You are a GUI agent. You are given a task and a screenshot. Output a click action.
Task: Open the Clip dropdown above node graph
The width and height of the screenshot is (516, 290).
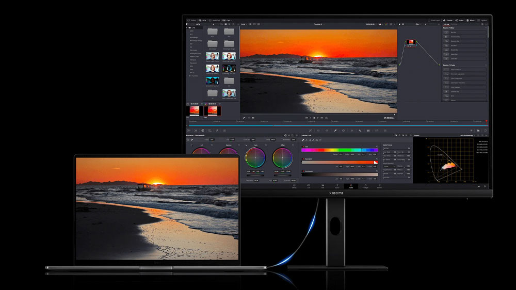[418, 24]
